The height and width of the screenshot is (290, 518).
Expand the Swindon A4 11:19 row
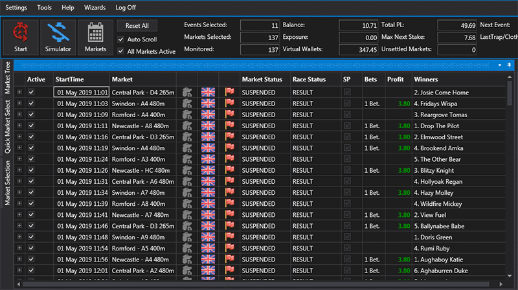(x=19, y=148)
